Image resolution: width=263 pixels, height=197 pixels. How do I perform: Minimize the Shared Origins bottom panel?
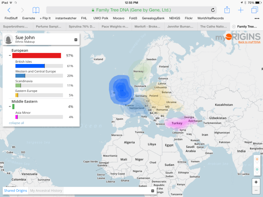click(152, 191)
